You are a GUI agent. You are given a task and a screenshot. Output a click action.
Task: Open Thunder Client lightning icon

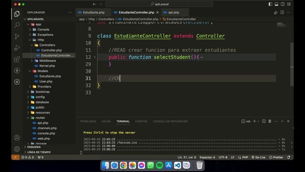coord(17,70)
